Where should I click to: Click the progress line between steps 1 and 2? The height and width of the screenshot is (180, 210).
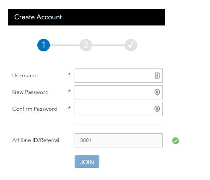(x=65, y=45)
